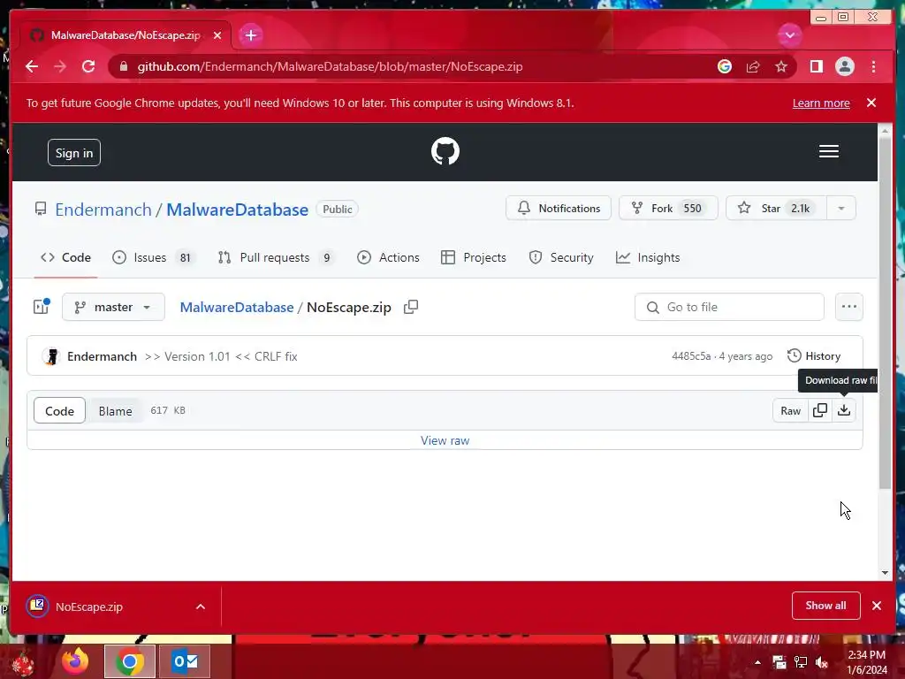Open the Chrome side panel

[x=816, y=66]
